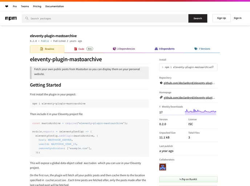Click the Weekly Downloads label
Screen dimensions: 250x186
pyautogui.click(x=172, y=107)
